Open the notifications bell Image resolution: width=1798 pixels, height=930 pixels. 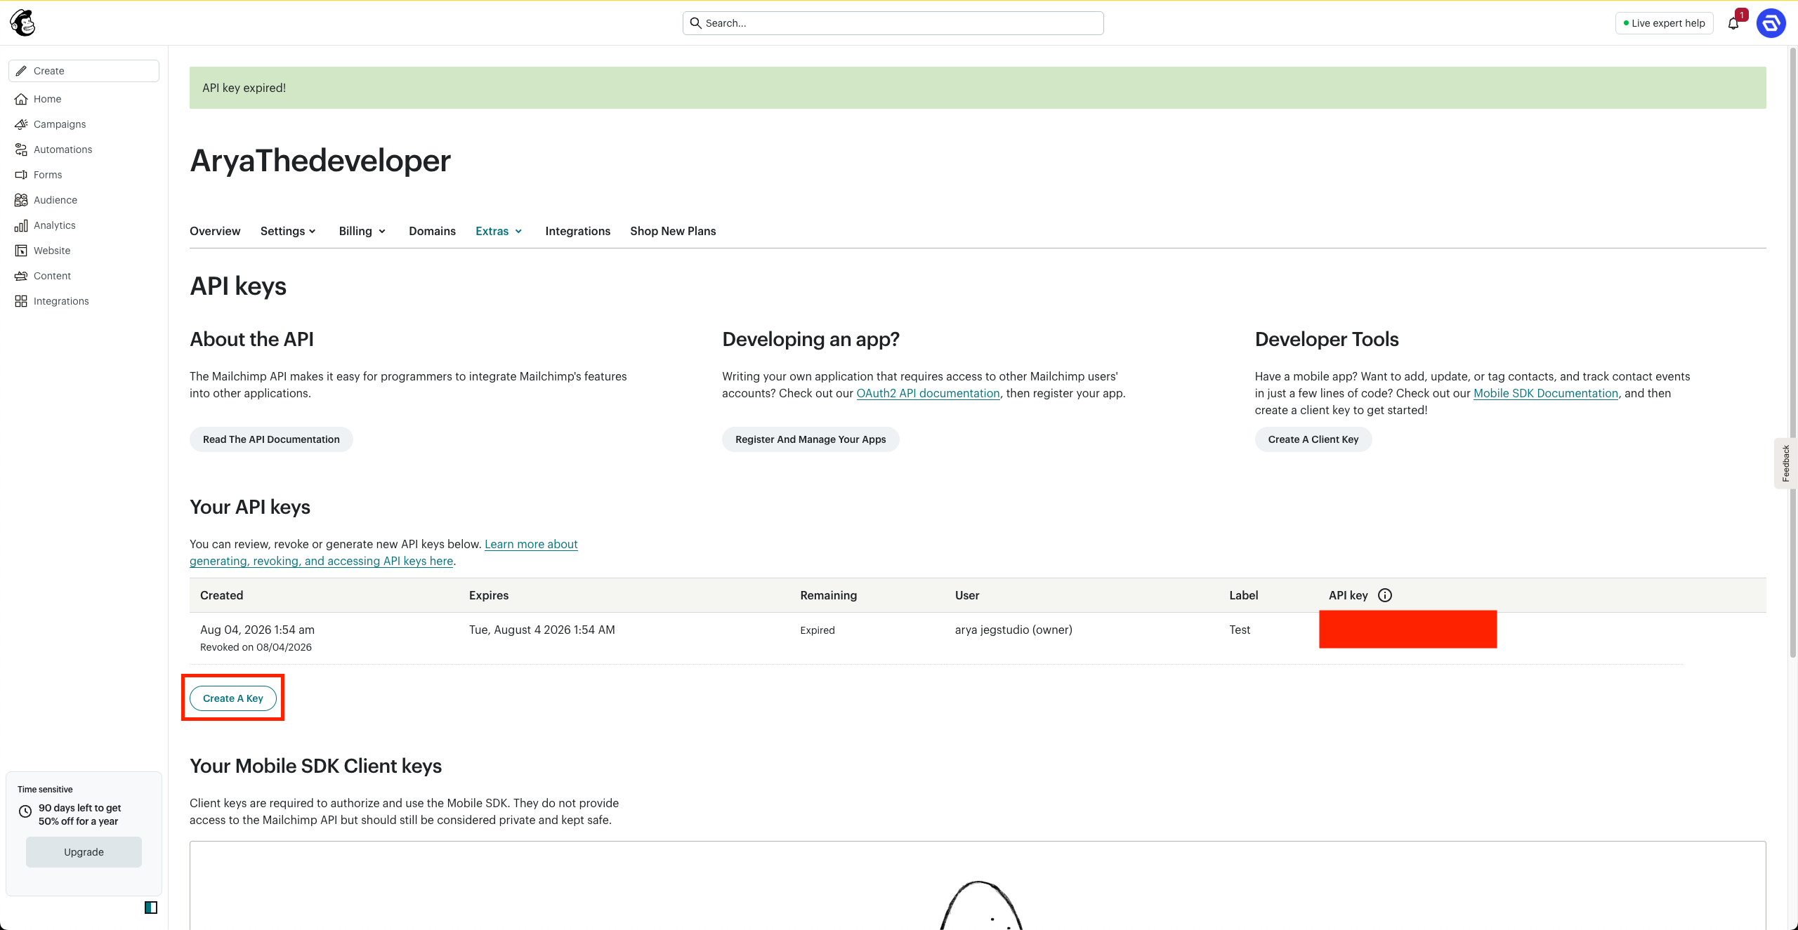coord(1733,23)
